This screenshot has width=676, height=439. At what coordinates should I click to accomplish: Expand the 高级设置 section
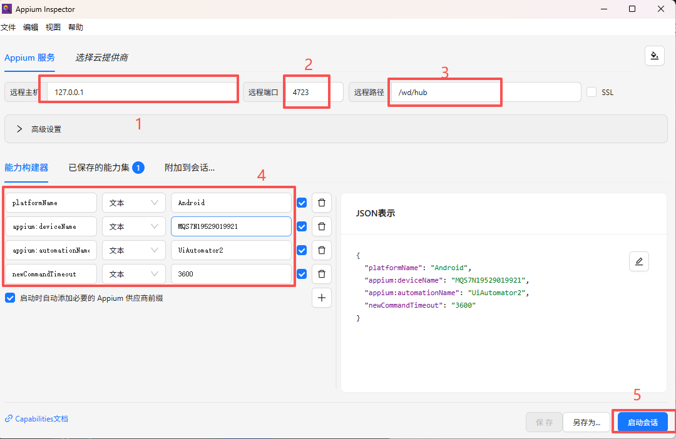pos(336,129)
